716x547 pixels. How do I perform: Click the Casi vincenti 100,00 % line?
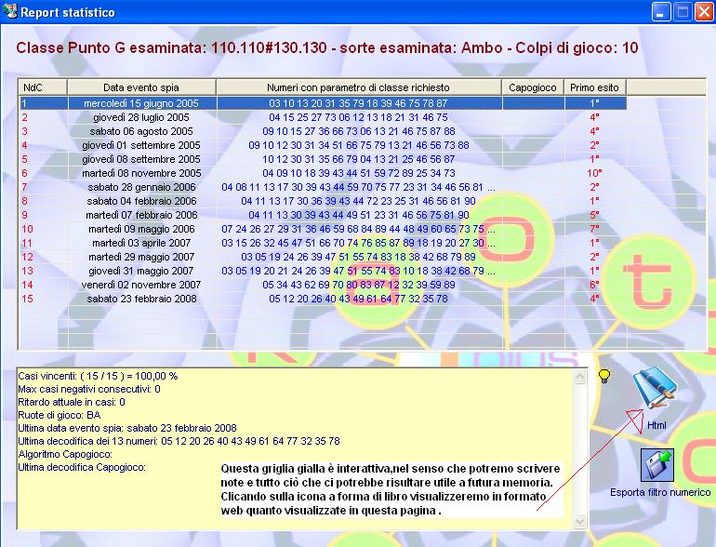[x=98, y=376]
